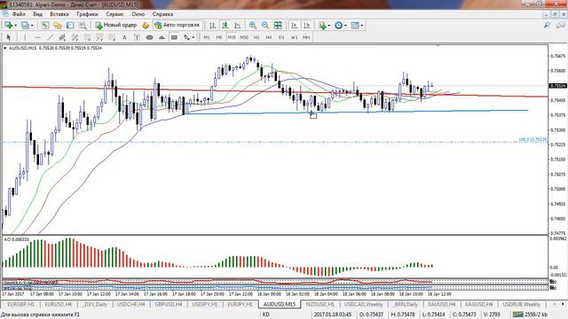The width and height of the screenshot is (568, 319).
Task: Toggle chart shift icon
Action: (x=306, y=26)
